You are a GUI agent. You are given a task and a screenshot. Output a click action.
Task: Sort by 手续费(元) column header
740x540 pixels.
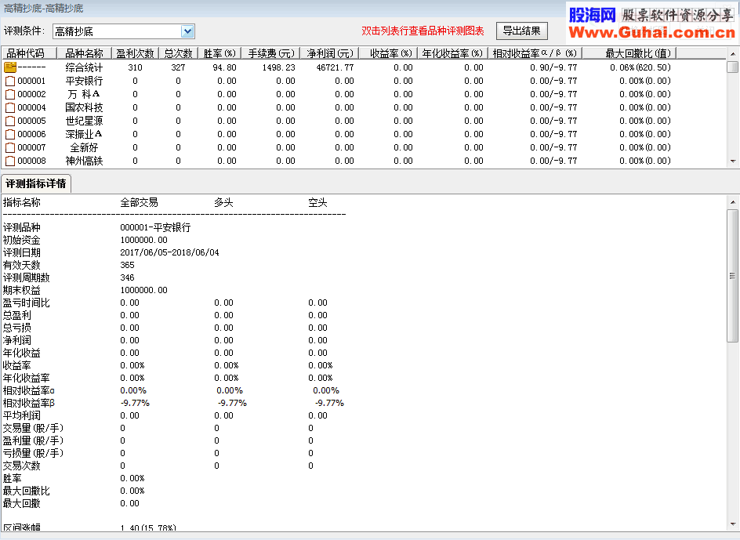(271, 53)
